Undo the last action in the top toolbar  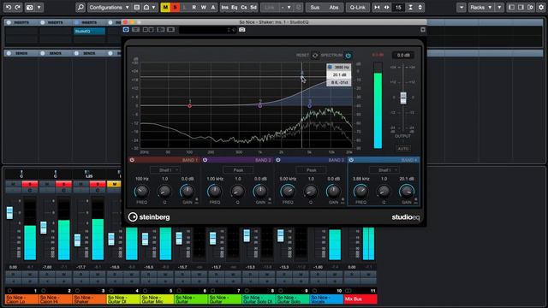(9, 7)
